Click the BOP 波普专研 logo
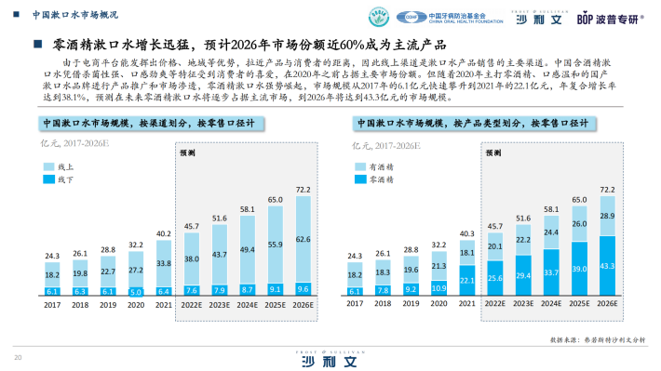661x371 pixels. pos(610,19)
